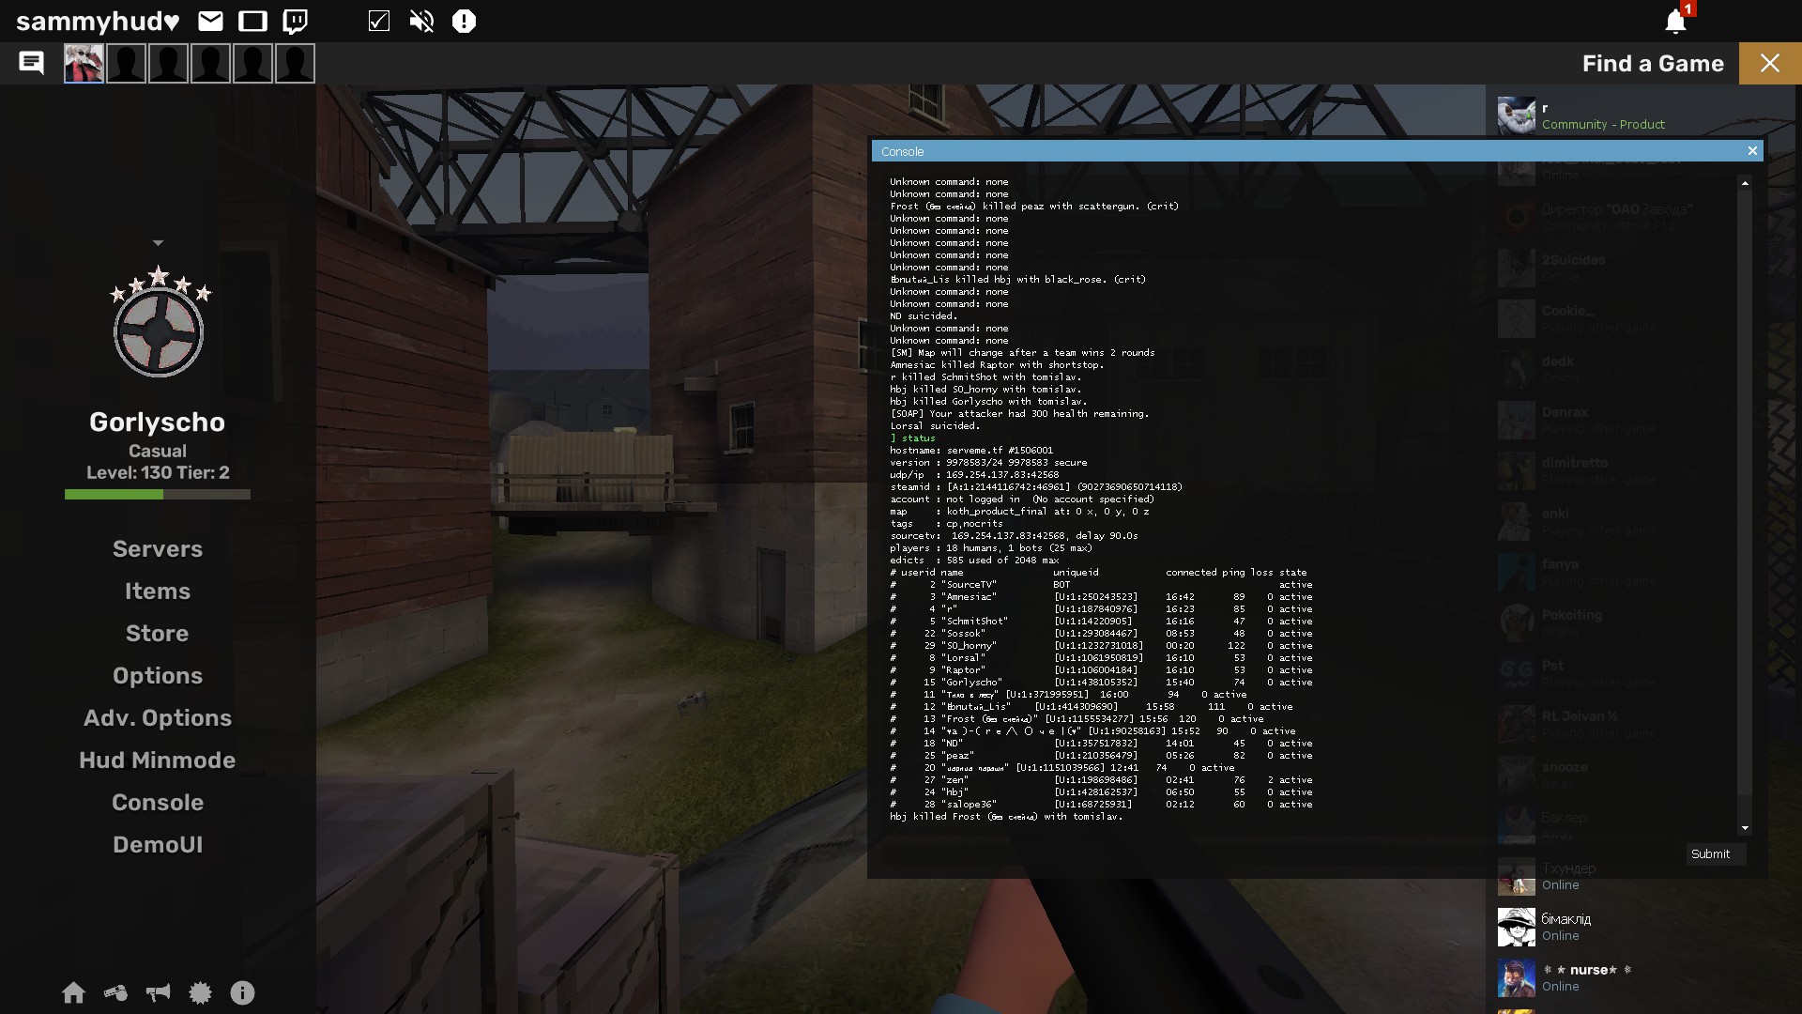Select the first party member avatar thumbnail

click(84, 63)
